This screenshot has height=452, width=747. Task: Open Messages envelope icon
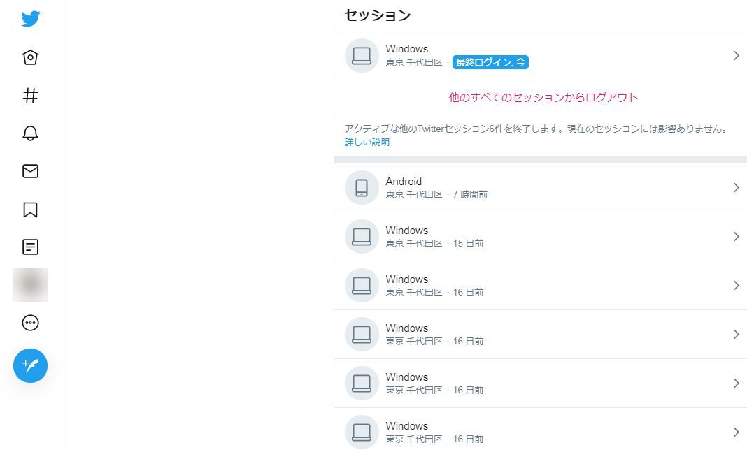[x=30, y=171]
